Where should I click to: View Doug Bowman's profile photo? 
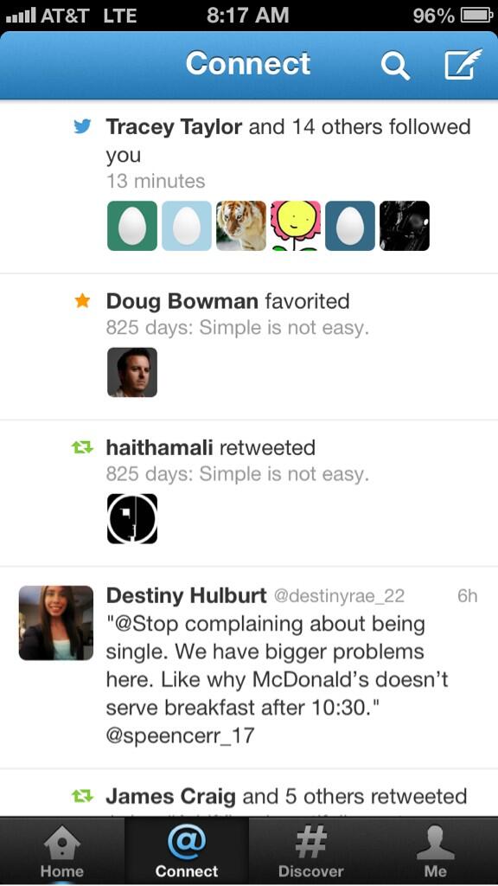click(132, 372)
